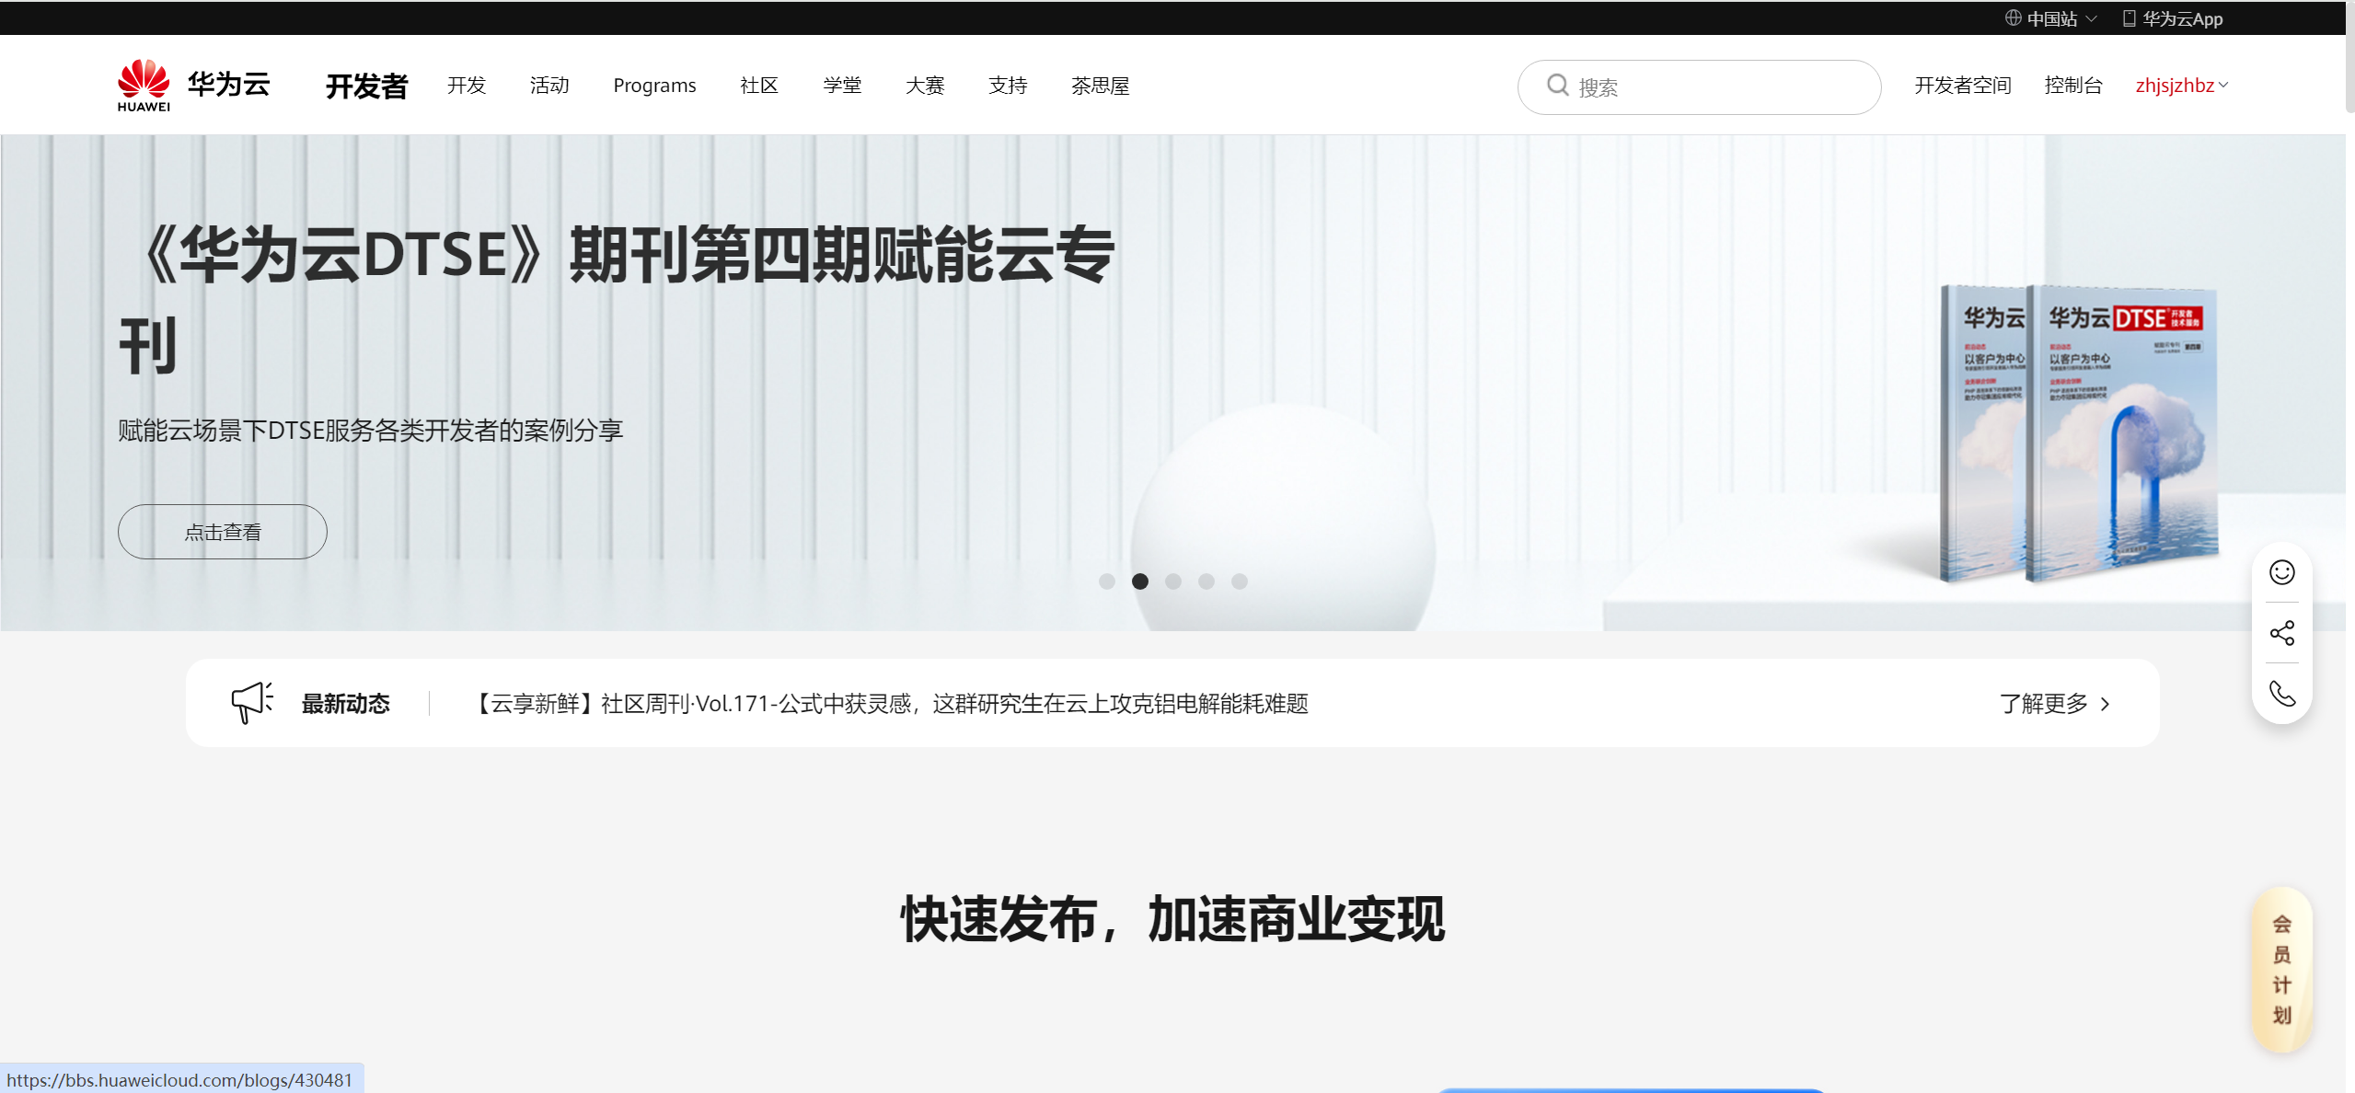Open the 控制台 console link
Image resolution: width=2355 pixels, height=1093 pixels.
pos(2072,86)
